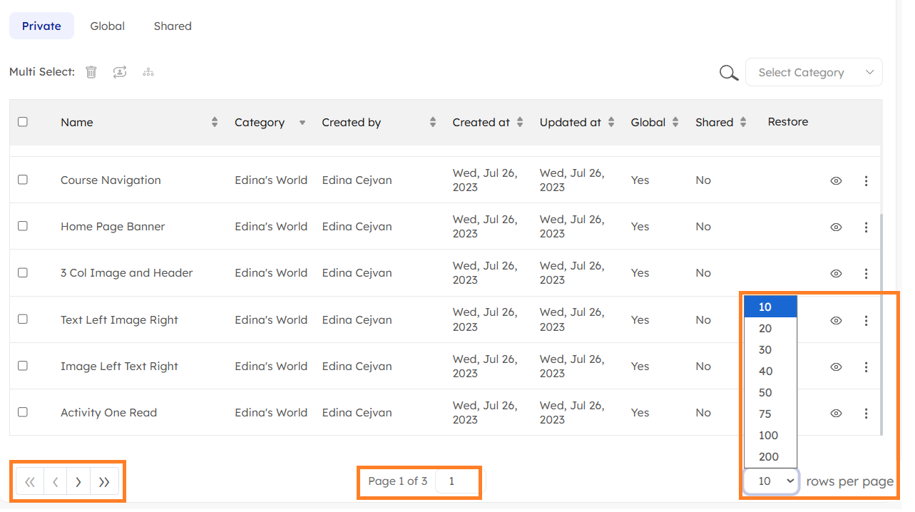Switch to the Global tab
The image size is (915, 512).
click(108, 26)
